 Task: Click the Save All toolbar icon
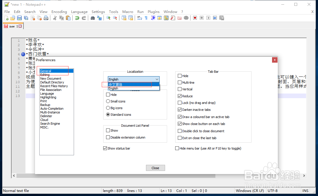(26, 18)
